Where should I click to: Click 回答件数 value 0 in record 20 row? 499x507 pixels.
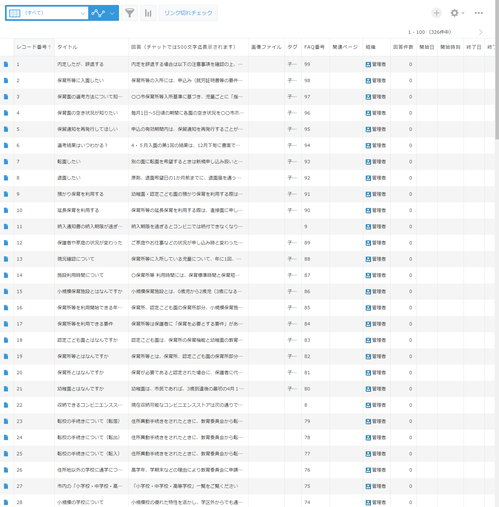(410, 373)
